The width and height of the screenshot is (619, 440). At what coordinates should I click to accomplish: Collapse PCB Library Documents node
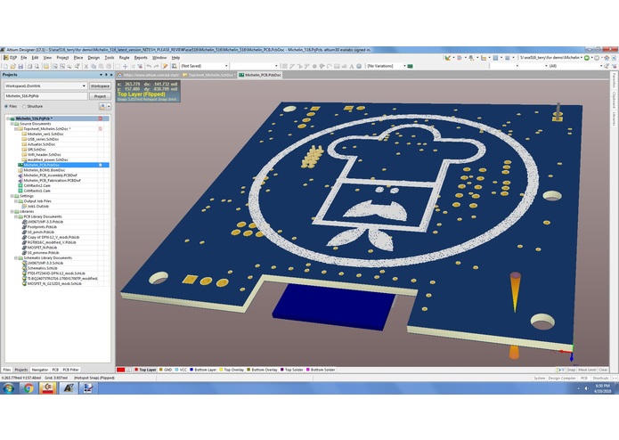click(16, 216)
